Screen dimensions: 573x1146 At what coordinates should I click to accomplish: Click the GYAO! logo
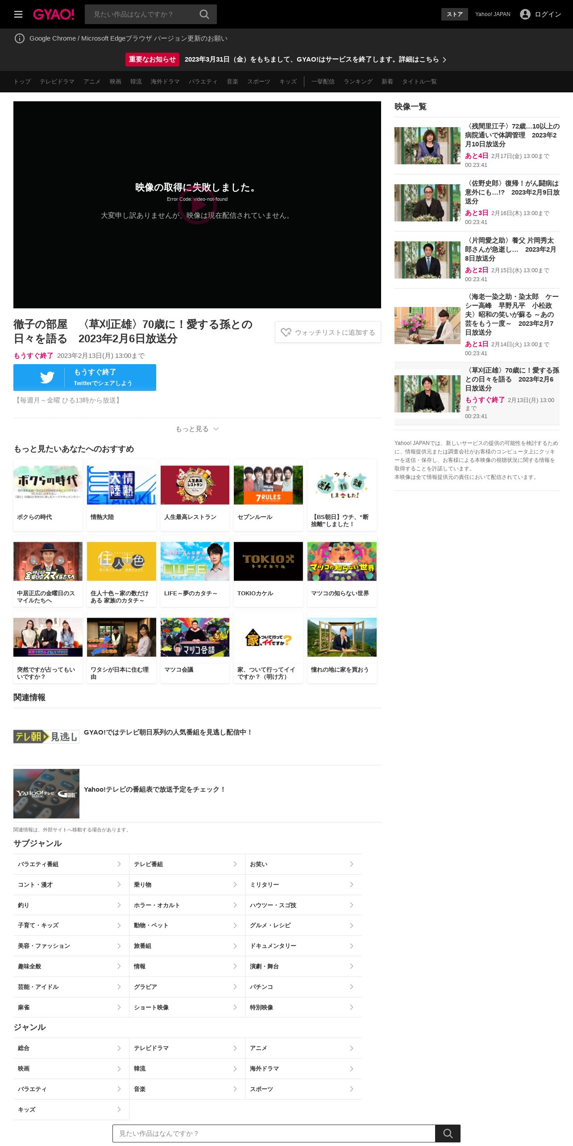coord(54,14)
